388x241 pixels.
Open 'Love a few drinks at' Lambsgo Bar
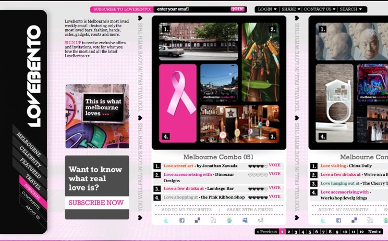(x=184, y=188)
